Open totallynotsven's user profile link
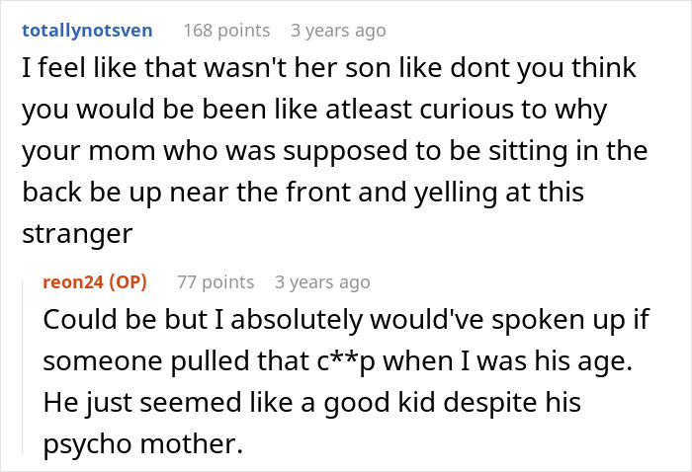Viewport: 692px width, 472px height. tap(87, 31)
